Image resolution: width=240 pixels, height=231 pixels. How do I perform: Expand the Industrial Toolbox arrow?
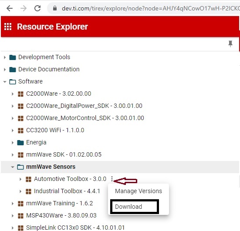pos(20,191)
